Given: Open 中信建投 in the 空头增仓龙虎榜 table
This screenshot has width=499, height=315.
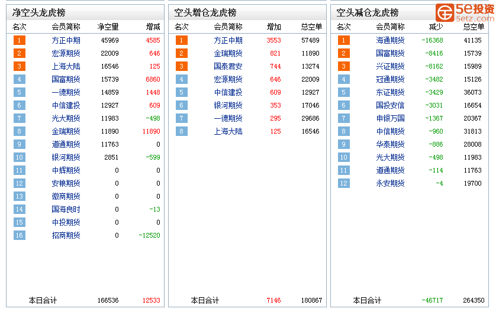Looking at the screenshot, I should pyautogui.click(x=228, y=93).
